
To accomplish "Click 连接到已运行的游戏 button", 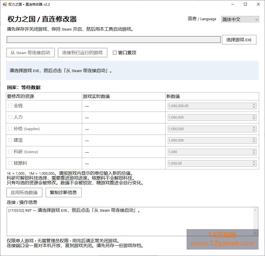I will 82,53.
